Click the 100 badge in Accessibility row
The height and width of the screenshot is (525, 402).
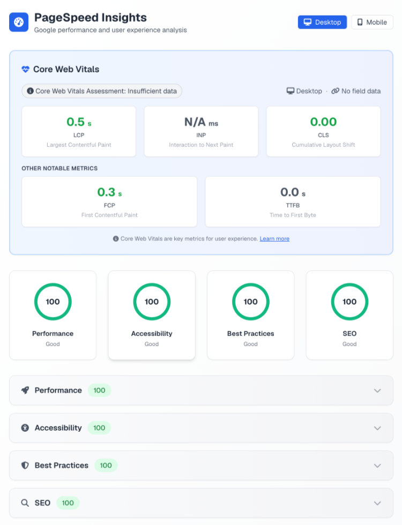point(99,428)
